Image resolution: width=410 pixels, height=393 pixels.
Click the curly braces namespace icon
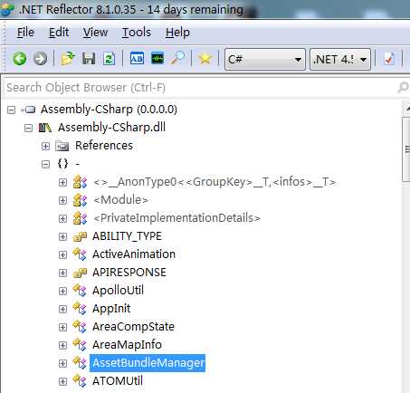(x=62, y=164)
